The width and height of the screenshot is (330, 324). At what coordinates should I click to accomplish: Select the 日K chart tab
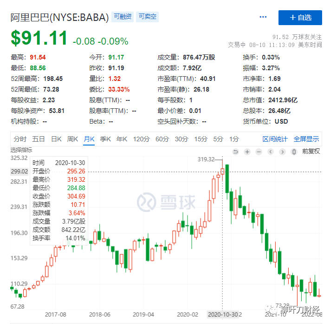pyautogui.click(x=57, y=139)
